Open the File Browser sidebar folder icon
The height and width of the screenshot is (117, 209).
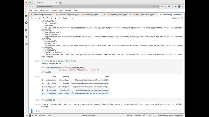26,16
